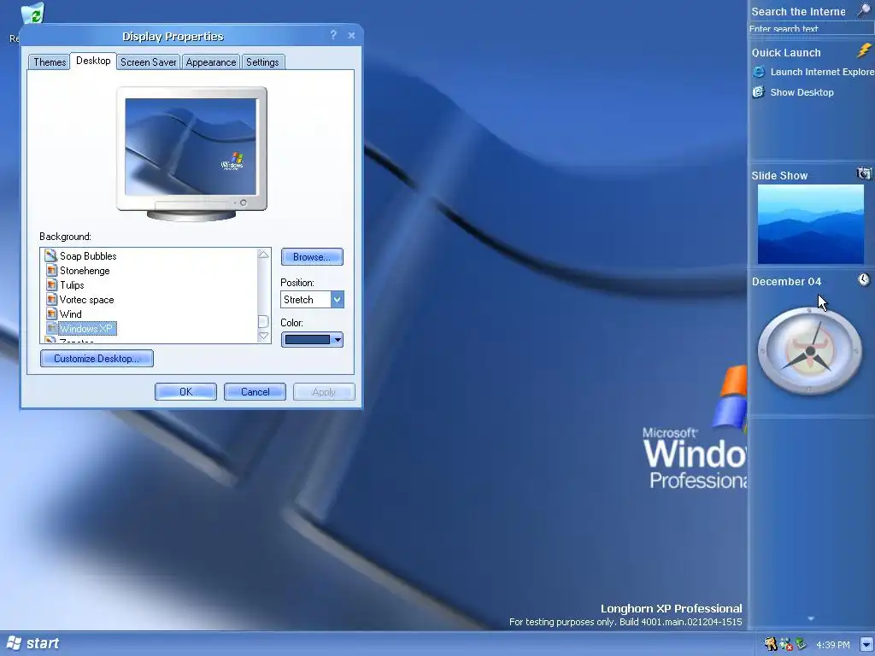Screen dimensions: 875x656
Task: Click the Show Desktop icon in sidebar
Action: (x=759, y=92)
